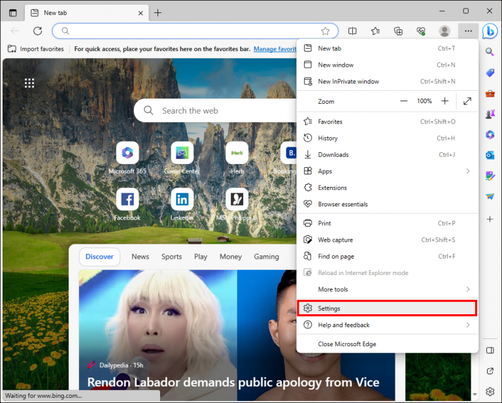Open Favorites from the menu
Screen dimensions: 502x403
pos(388,121)
